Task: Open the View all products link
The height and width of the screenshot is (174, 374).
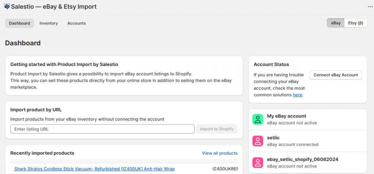Action: point(220,153)
